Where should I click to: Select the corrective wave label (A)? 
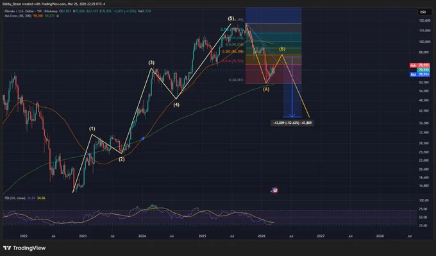266,89
